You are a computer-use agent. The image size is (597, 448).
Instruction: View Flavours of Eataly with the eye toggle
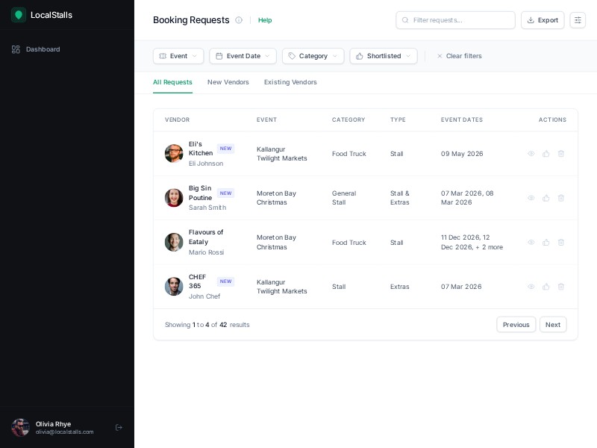(x=531, y=242)
